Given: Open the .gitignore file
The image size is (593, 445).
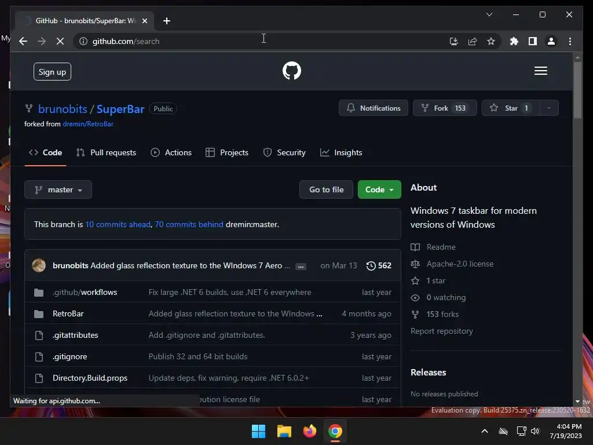Looking at the screenshot, I should point(69,356).
